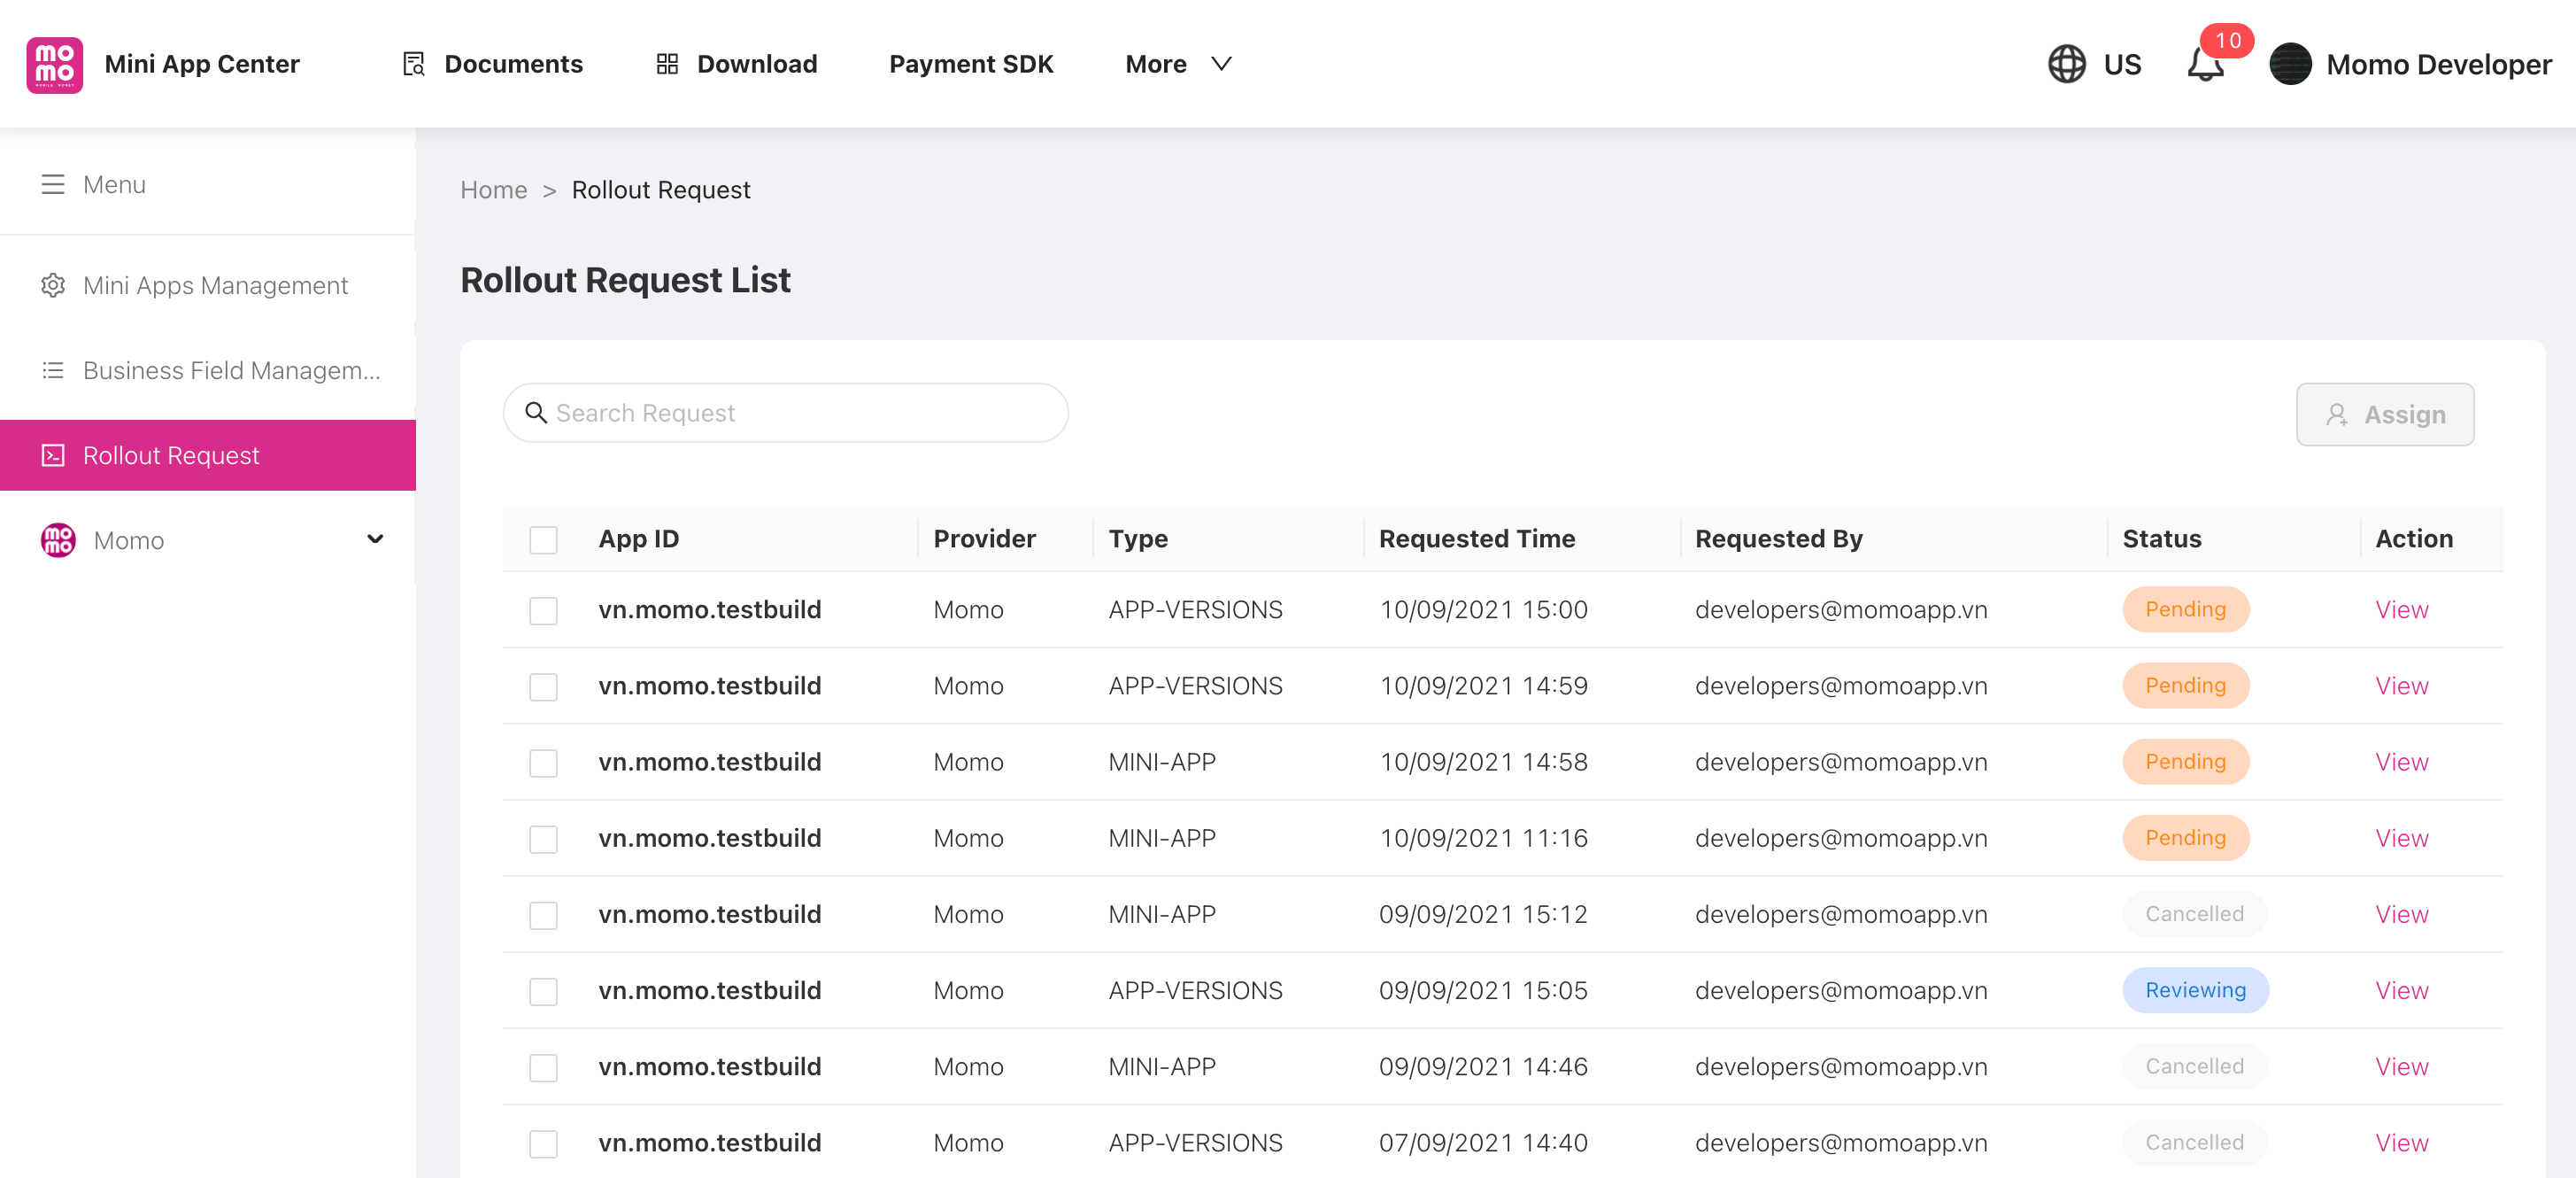Click the Documents page icon
Image resolution: width=2576 pixels, height=1178 pixels.
[x=413, y=64]
